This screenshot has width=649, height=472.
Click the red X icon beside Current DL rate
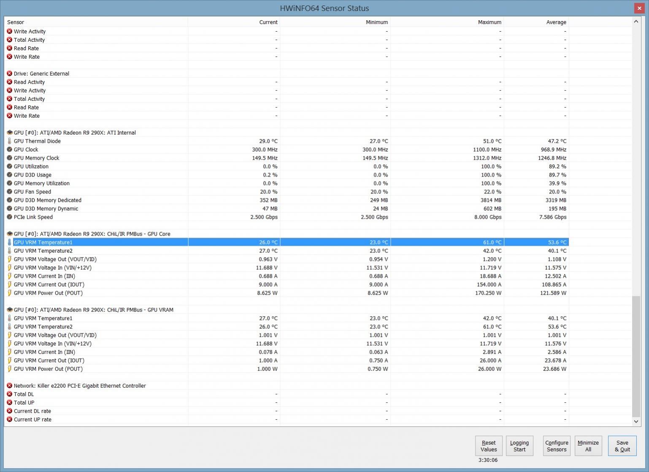pos(9,411)
